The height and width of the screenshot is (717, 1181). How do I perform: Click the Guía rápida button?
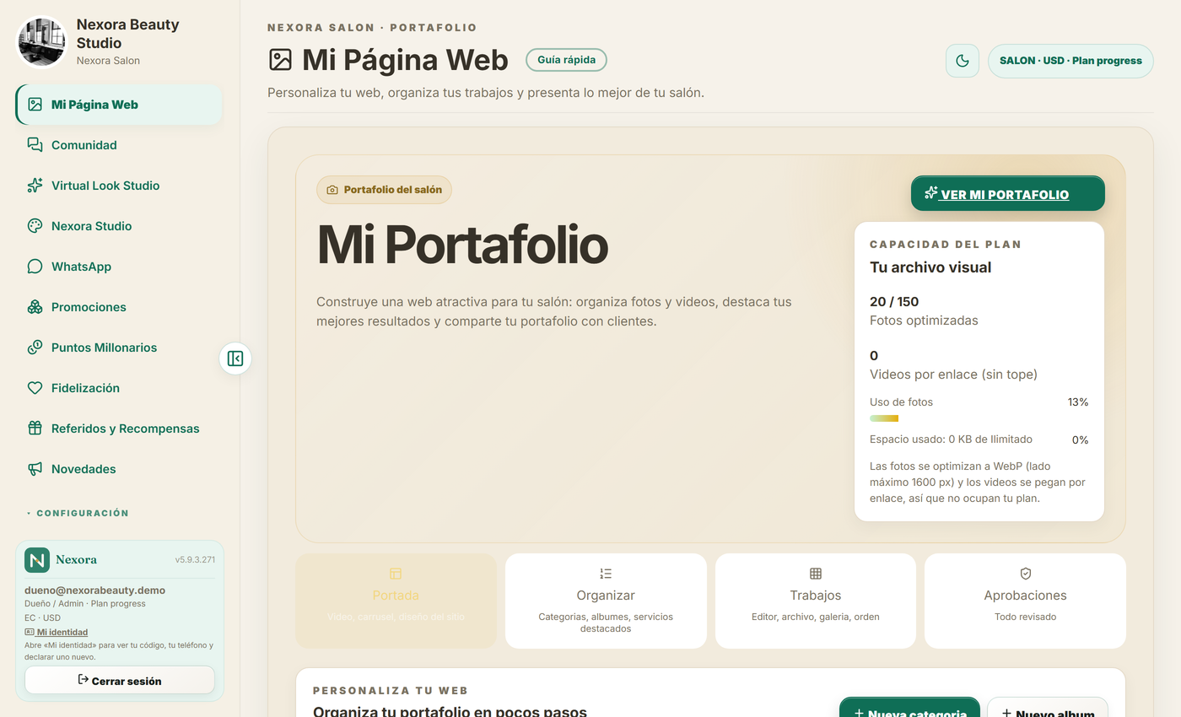tap(566, 60)
